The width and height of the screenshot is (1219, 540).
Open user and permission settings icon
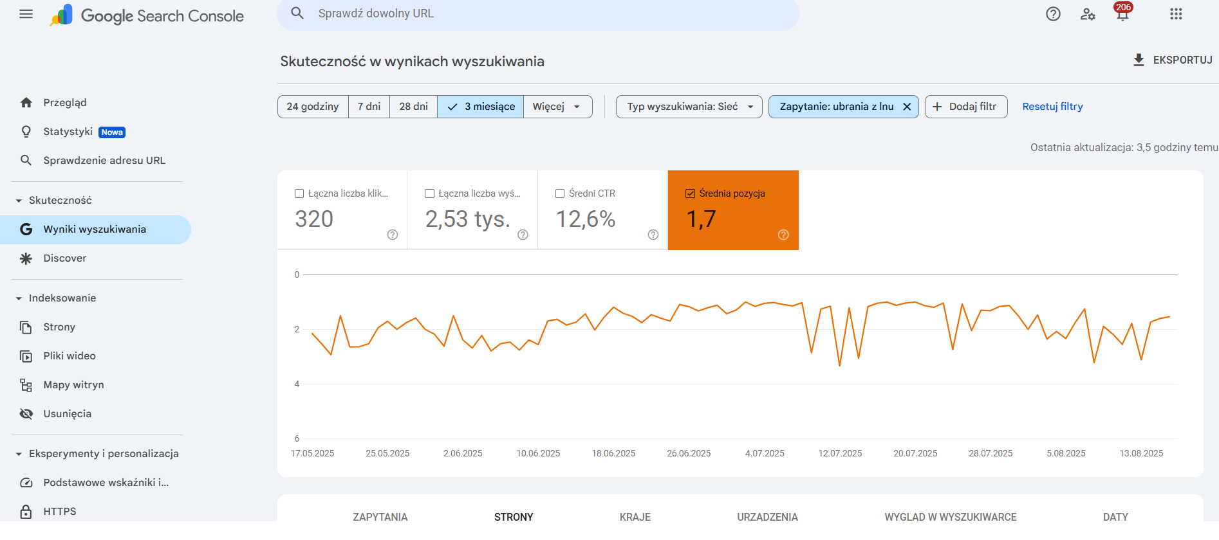coord(1088,14)
